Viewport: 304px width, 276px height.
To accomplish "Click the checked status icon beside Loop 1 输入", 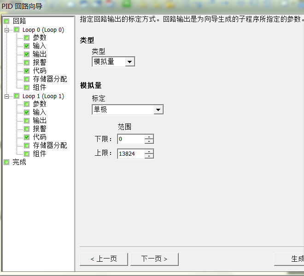I will click(x=27, y=112).
